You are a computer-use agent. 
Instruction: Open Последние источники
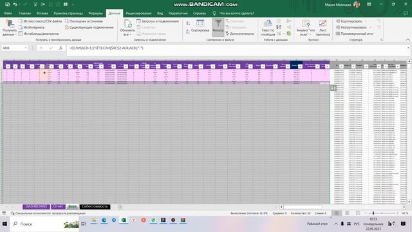pos(84,21)
